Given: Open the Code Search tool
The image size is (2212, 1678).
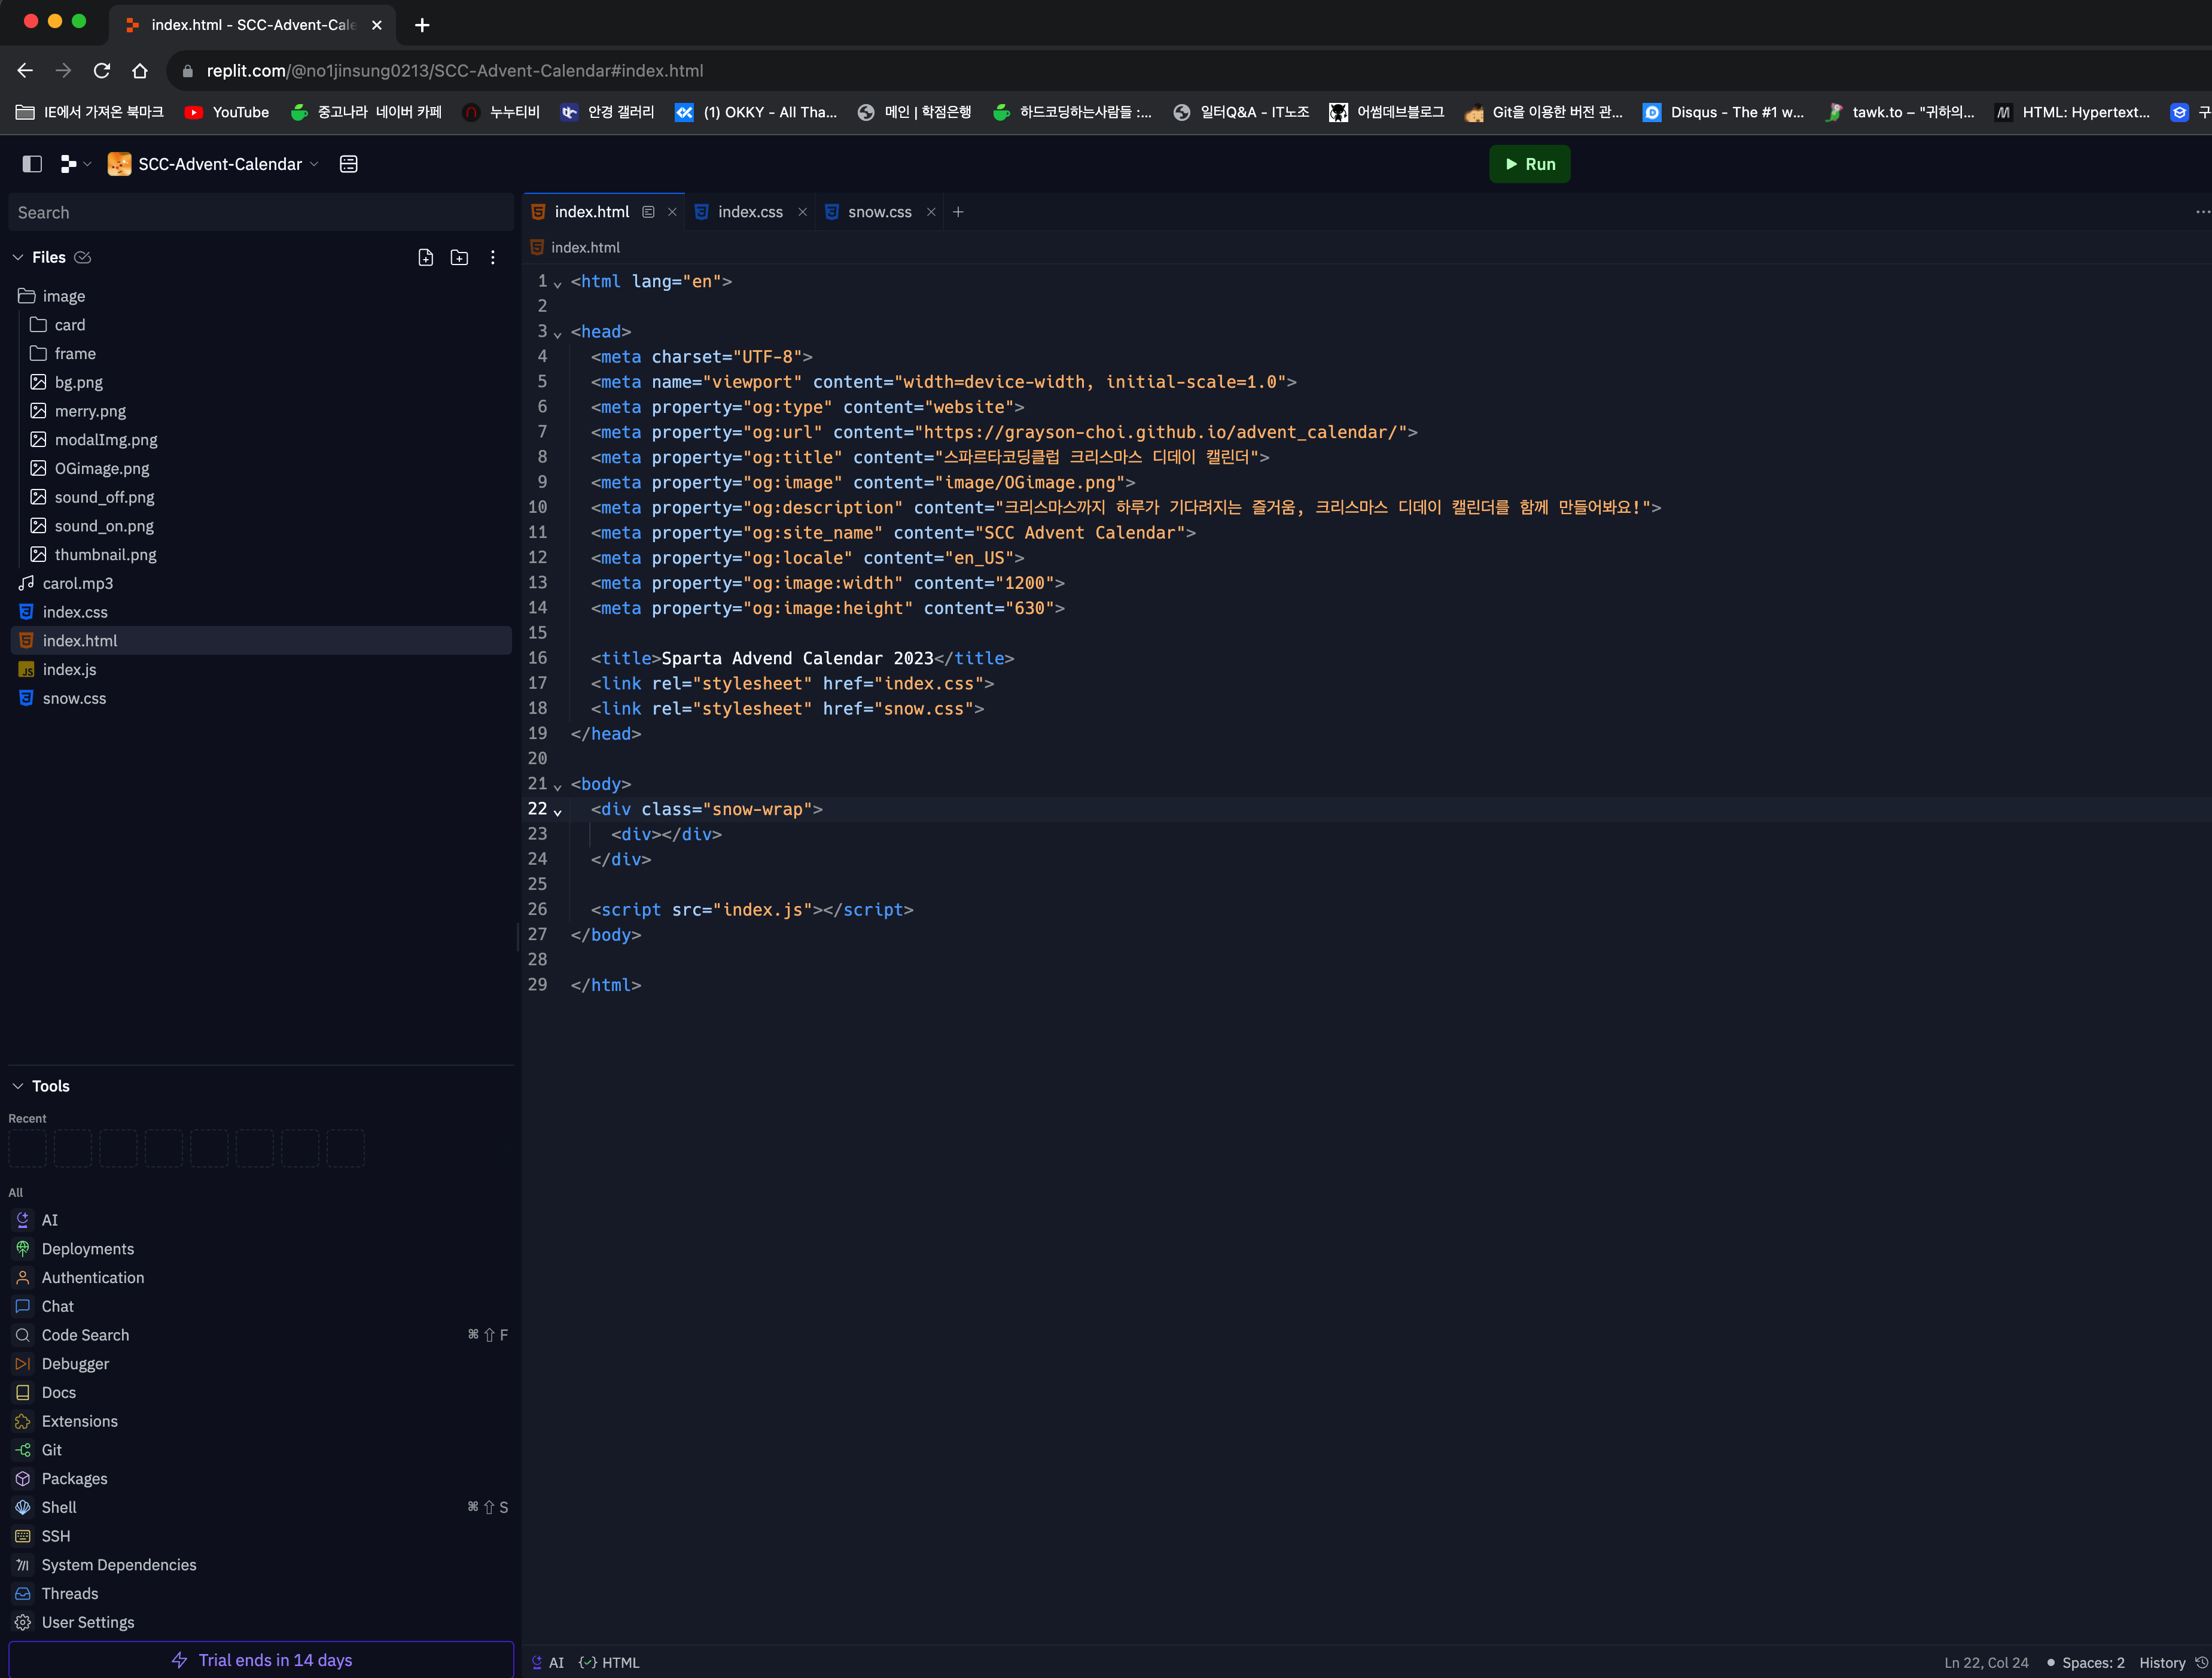Looking at the screenshot, I should (261, 1335).
